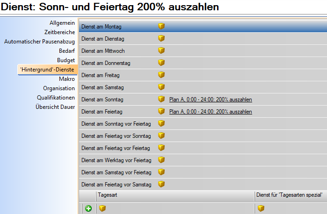This screenshot has height=214, width=327.
Task: Open the Qualifikationen section
Action: coord(56,98)
